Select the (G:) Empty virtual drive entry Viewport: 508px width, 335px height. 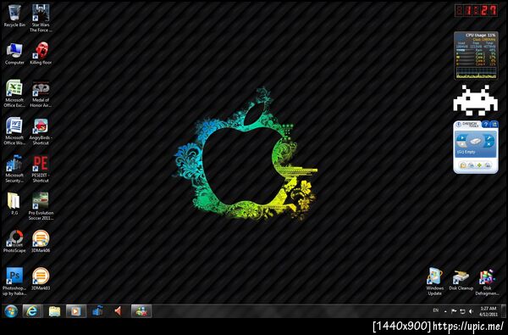pos(467,152)
